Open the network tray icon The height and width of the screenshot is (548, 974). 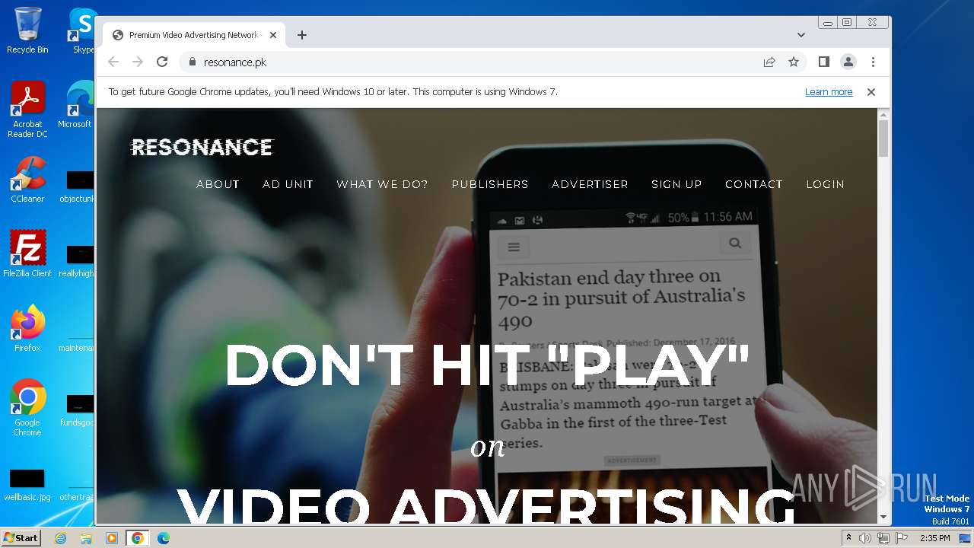pos(883,538)
